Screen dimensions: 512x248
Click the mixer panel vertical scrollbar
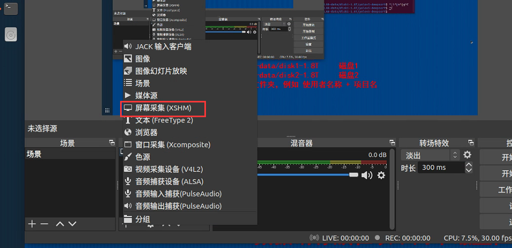click(392, 189)
